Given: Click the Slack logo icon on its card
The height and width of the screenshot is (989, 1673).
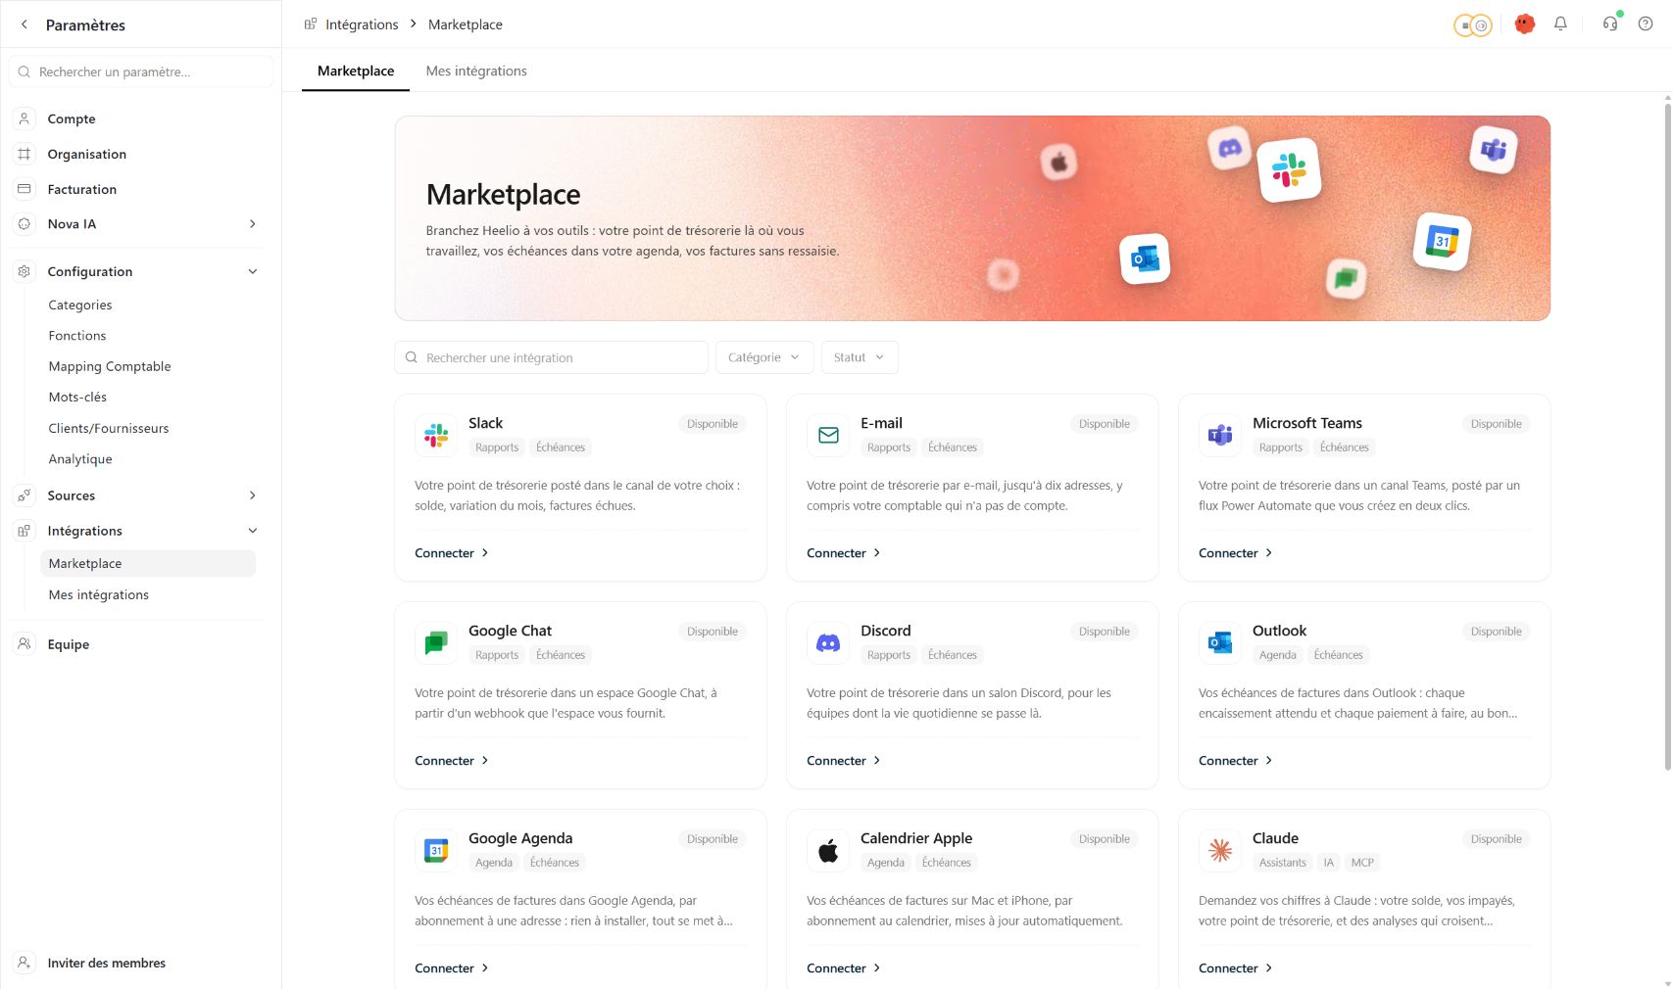Looking at the screenshot, I should pyautogui.click(x=436, y=435).
